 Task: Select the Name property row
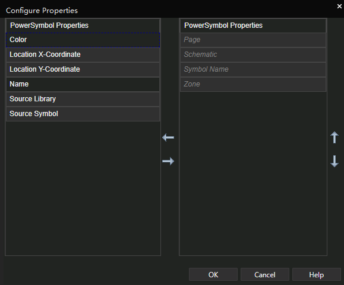click(x=83, y=84)
